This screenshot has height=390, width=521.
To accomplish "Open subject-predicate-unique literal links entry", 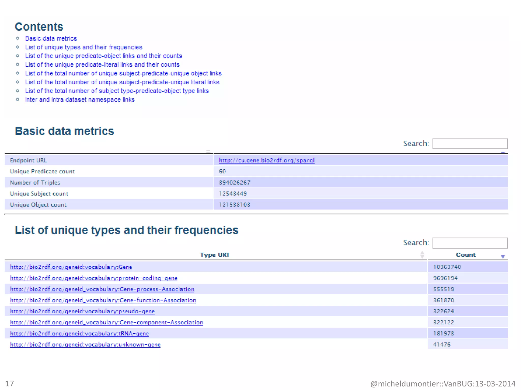I will [x=122, y=82].
